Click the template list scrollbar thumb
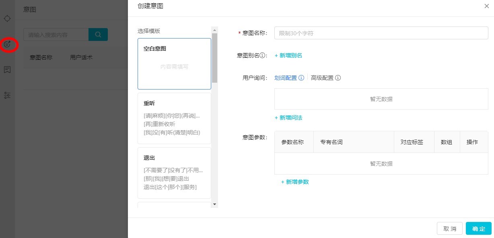494x238 pixels. pos(214,58)
